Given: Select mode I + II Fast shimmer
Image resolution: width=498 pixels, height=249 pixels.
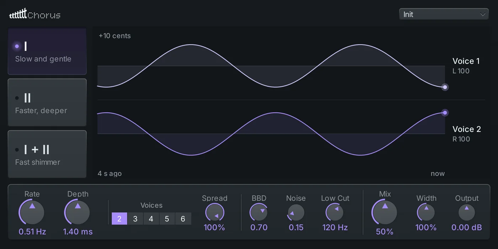Looking at the screenshot, I should (x=47, y=154).
